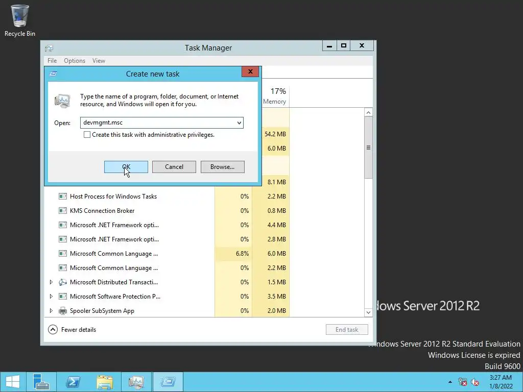Open the Open field dropdown arrow
The image size is (523, 392).
[x=239, y=122]
